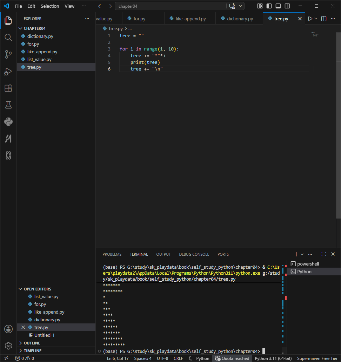Switch to the like_append.py editor tab
This screenshot has width=341, height=362.
190,19
